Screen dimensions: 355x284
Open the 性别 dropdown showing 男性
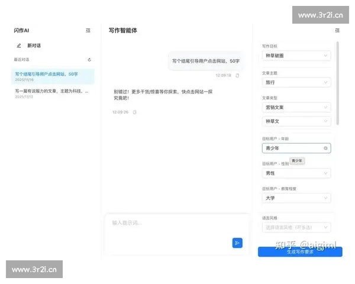[296, 173]
